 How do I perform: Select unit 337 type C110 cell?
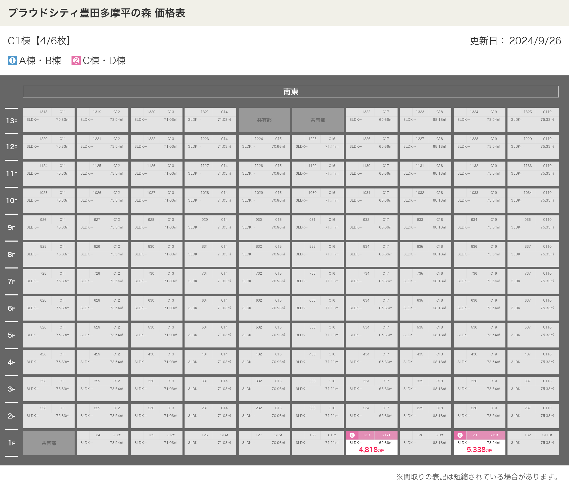pos(533,389)
